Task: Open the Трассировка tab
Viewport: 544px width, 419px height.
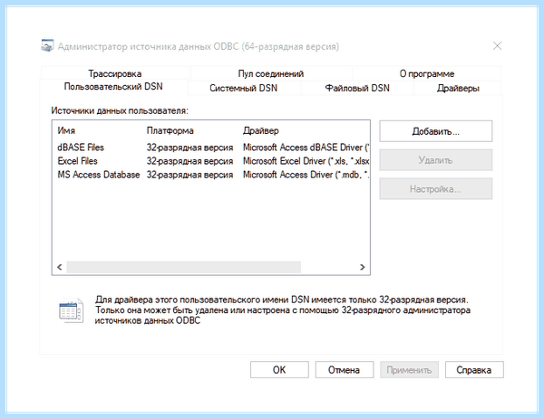Action: tap(115, 73)
